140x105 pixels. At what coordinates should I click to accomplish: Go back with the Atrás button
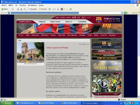(5, 9)
